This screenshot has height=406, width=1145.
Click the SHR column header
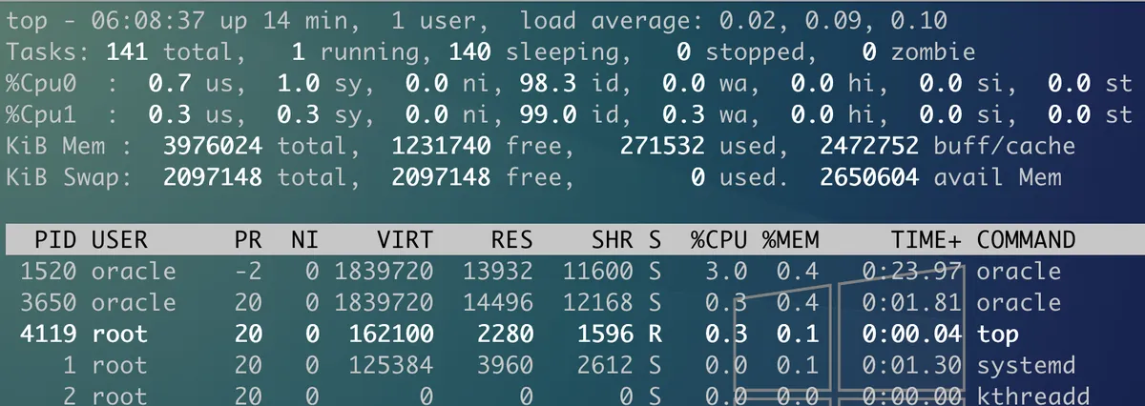coord(611,239)
